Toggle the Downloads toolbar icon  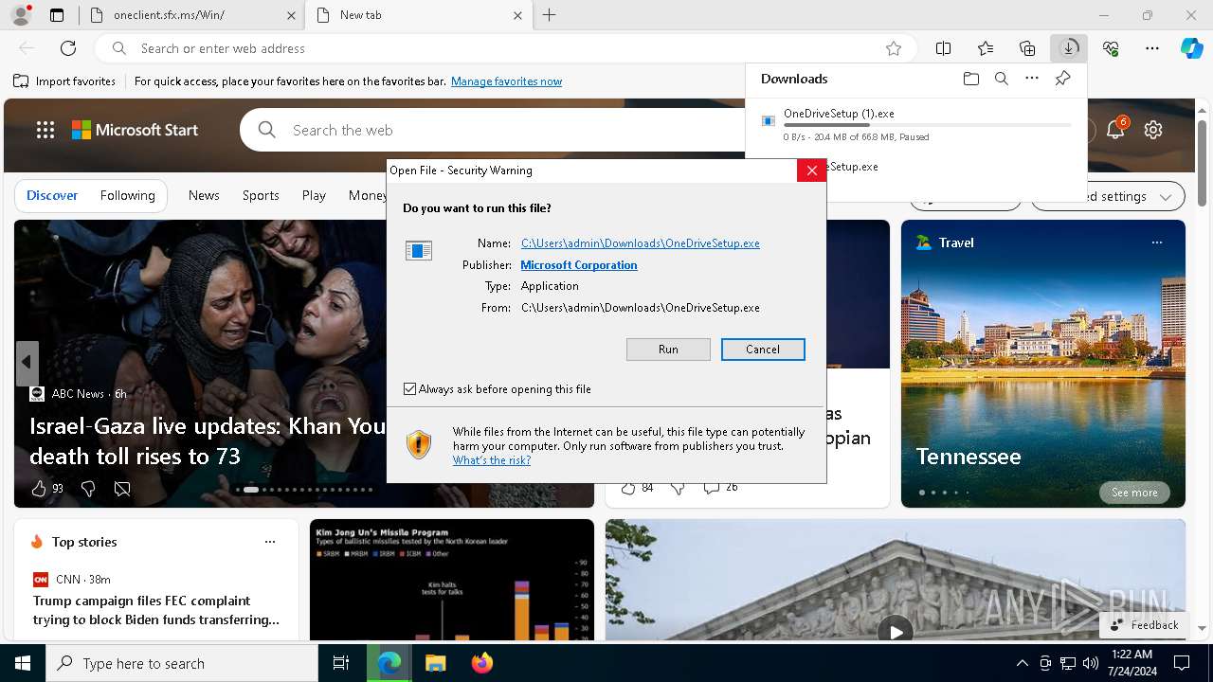pyautogui.click(x=1069, y=48)
